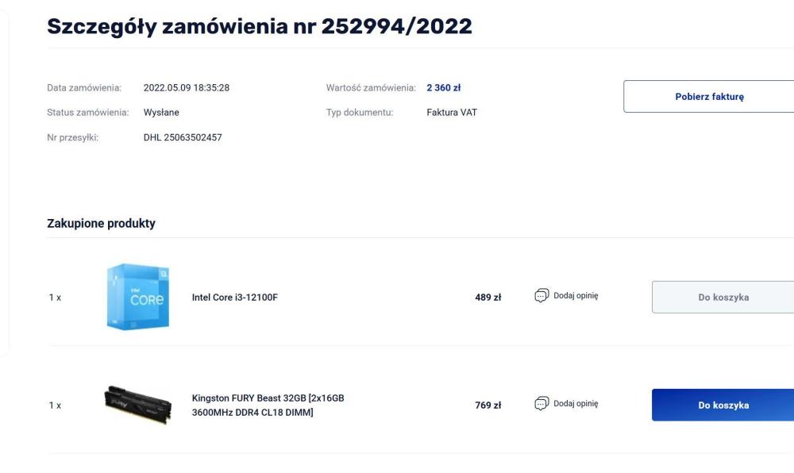Open the Intel Core i3-12100F product name

point(235,298)
